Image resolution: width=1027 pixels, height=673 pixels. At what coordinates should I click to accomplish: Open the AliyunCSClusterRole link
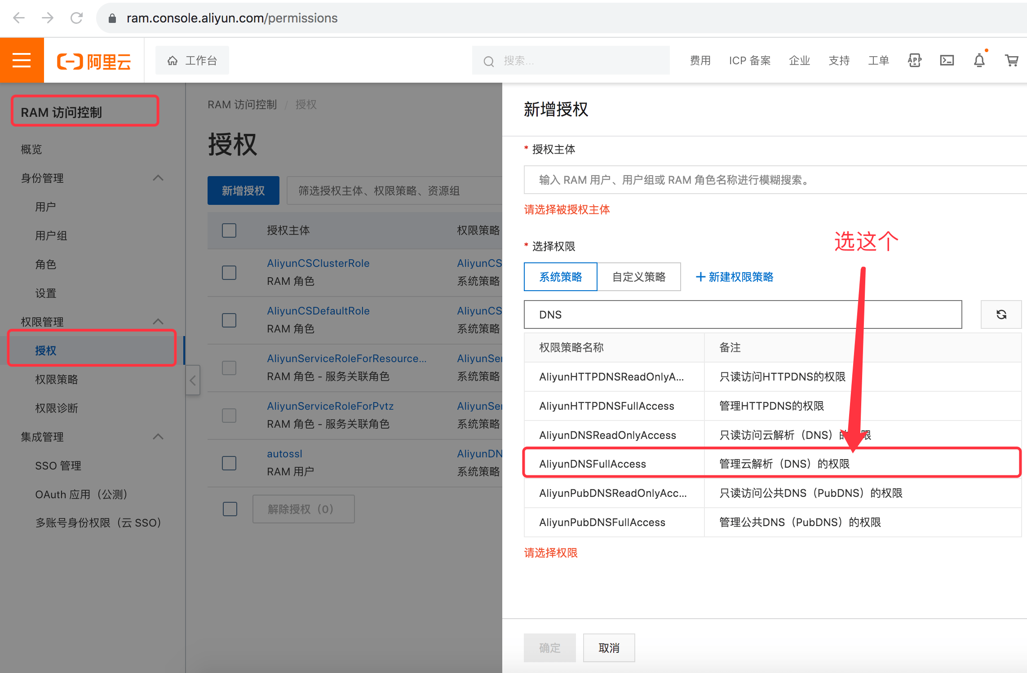point(318,263)
